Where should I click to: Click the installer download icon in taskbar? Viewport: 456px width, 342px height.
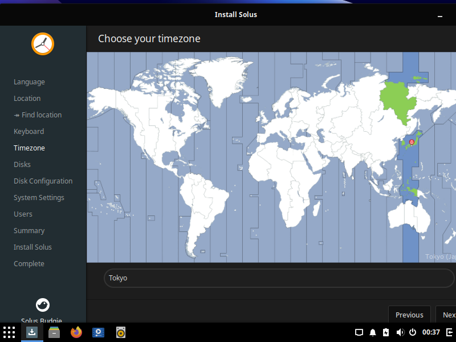tap(32, 332)
